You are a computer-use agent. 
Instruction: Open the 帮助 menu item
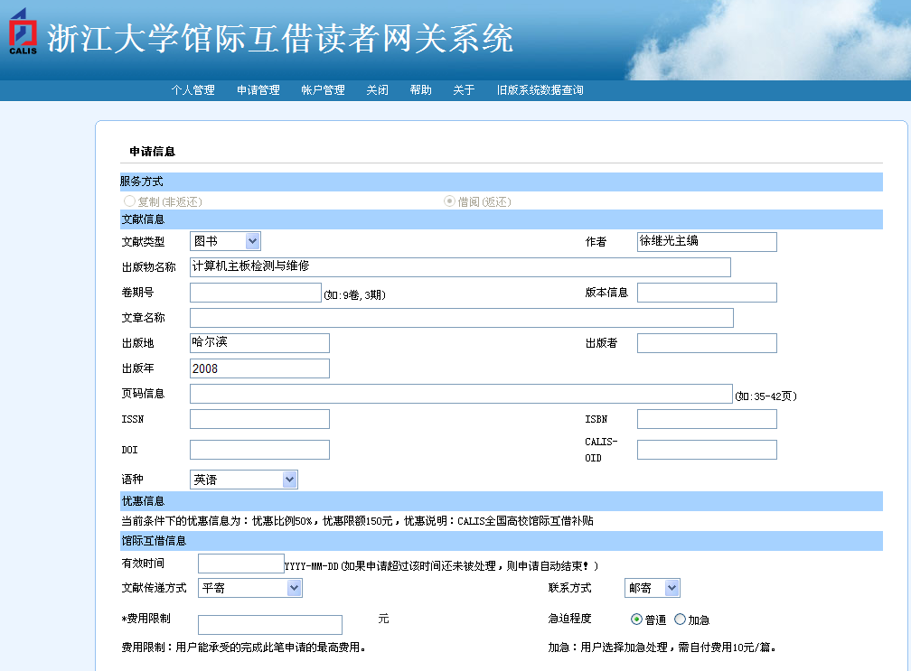pos(420,90)
